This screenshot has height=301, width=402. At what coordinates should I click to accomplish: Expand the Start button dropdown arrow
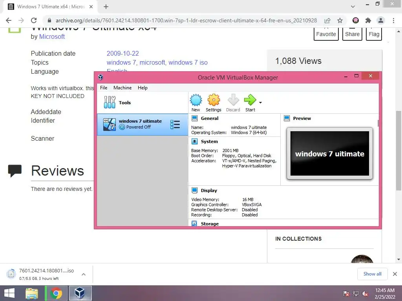[x=261, y=103]
